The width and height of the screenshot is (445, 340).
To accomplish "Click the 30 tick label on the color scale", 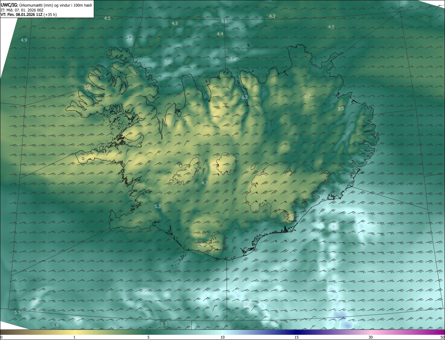I will (371, 337).
